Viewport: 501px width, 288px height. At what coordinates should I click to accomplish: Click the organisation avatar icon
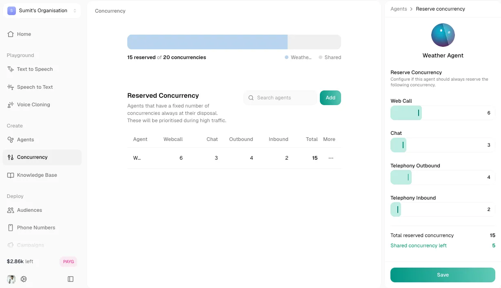tap(11, 11)
